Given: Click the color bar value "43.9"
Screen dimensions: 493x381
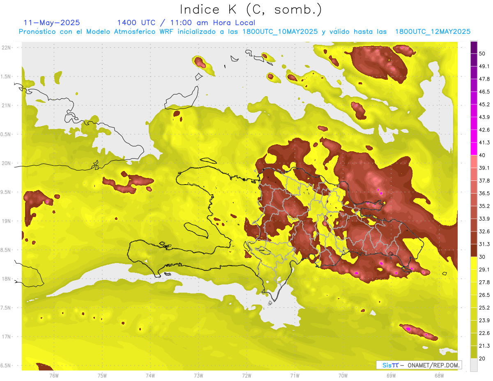Looking at the screenshot, I should pos(484,117).
